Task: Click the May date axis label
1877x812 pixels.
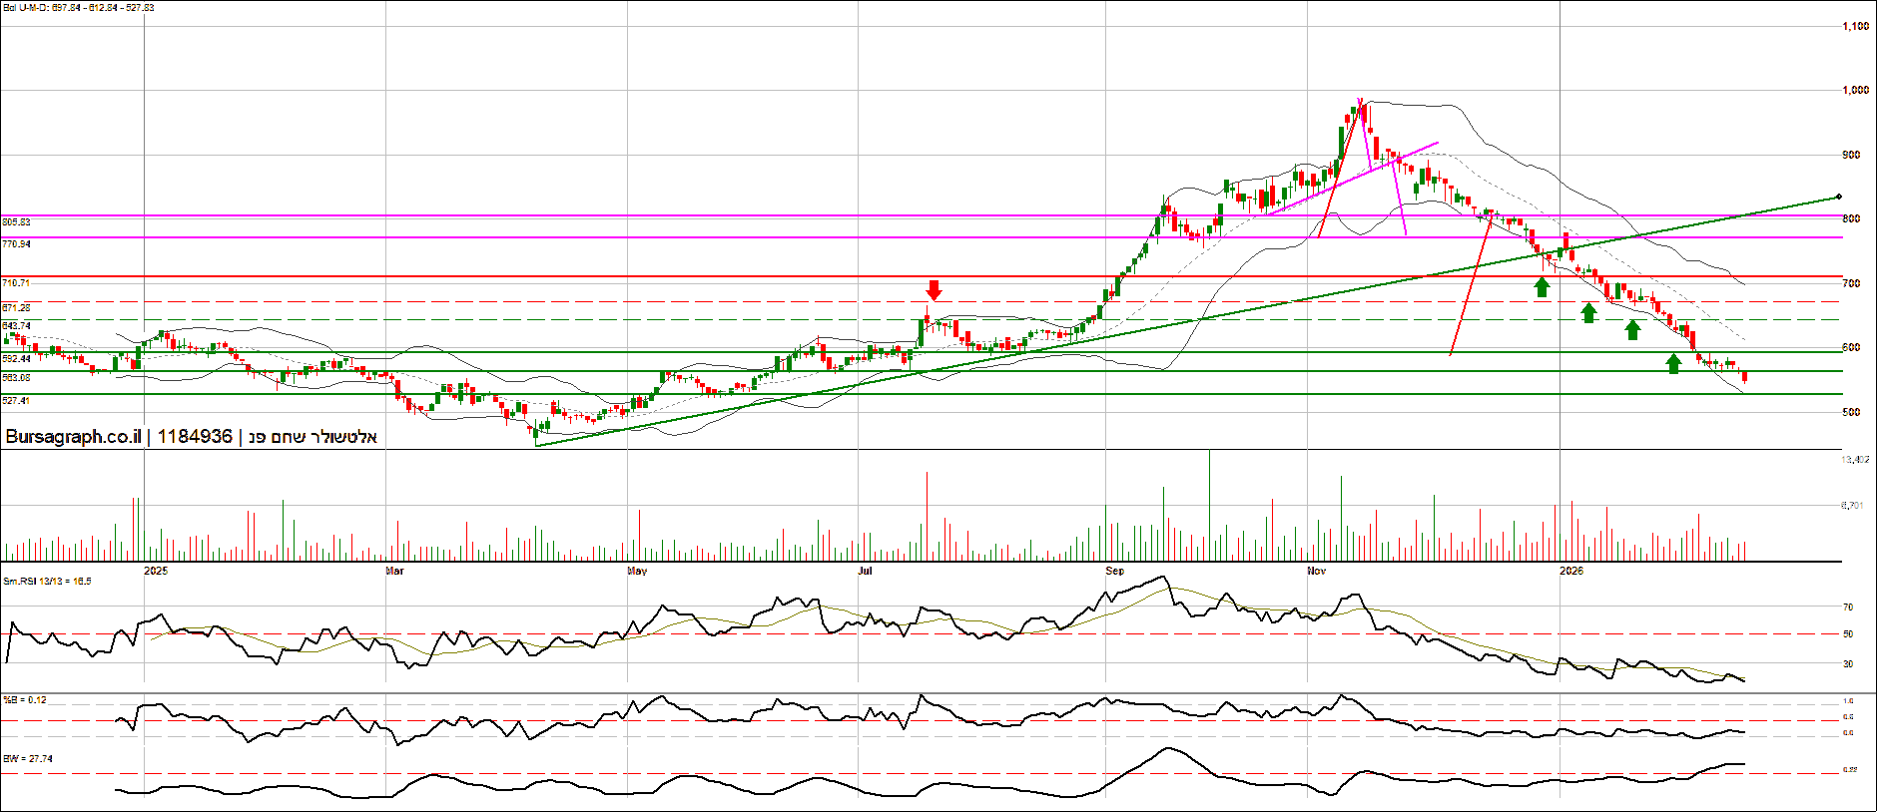Action: tap(637, 571)
